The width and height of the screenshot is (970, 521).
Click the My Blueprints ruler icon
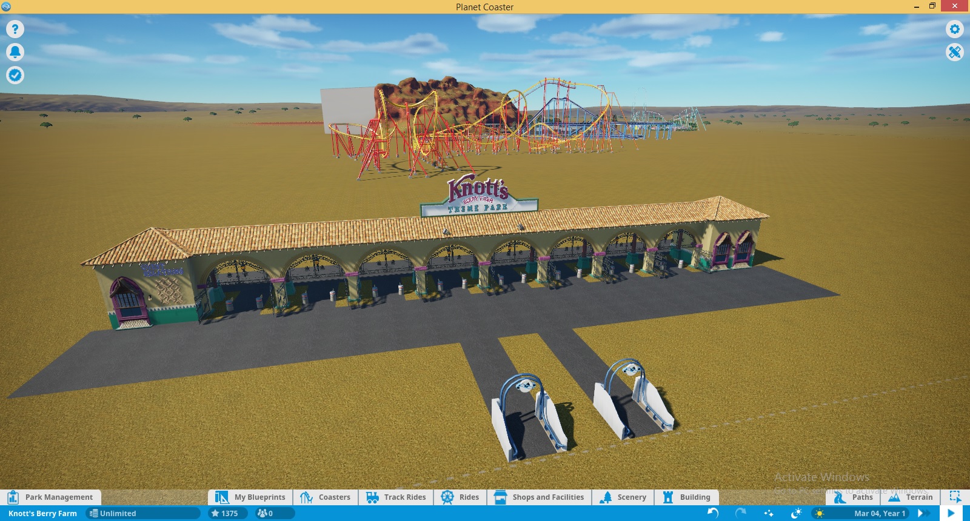pyautogui.click(x=221, y=497)
